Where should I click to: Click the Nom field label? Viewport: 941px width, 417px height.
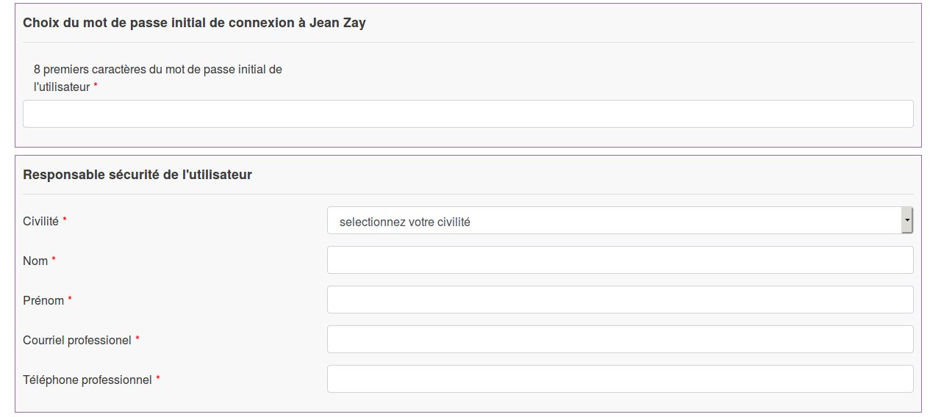click(35, 261)
